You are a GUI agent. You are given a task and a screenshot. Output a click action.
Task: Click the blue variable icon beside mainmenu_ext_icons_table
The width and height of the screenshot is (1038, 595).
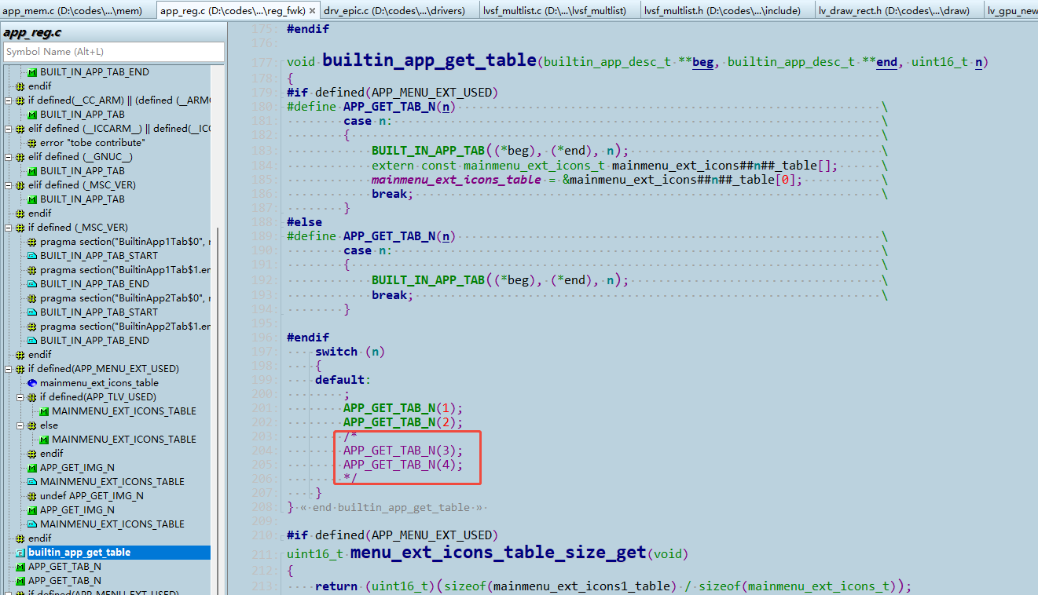coord(32,383)
